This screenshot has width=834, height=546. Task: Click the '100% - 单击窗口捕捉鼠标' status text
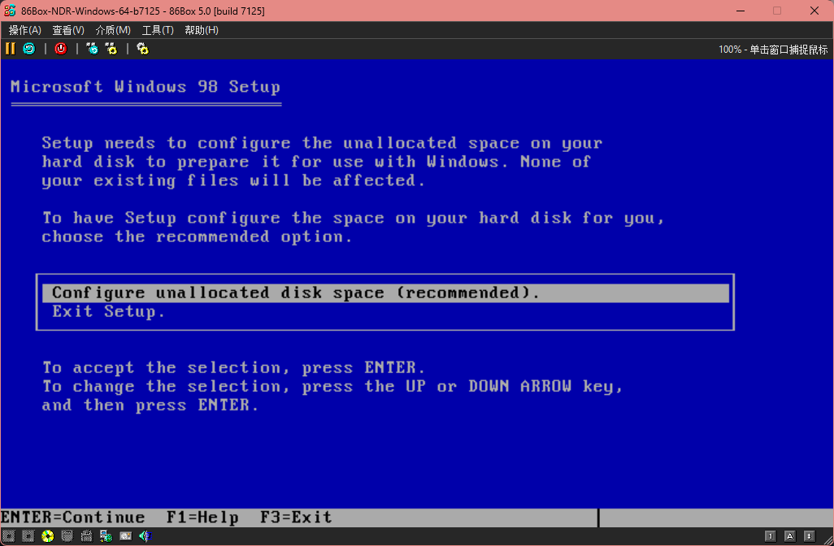click(x=773, y=50)
